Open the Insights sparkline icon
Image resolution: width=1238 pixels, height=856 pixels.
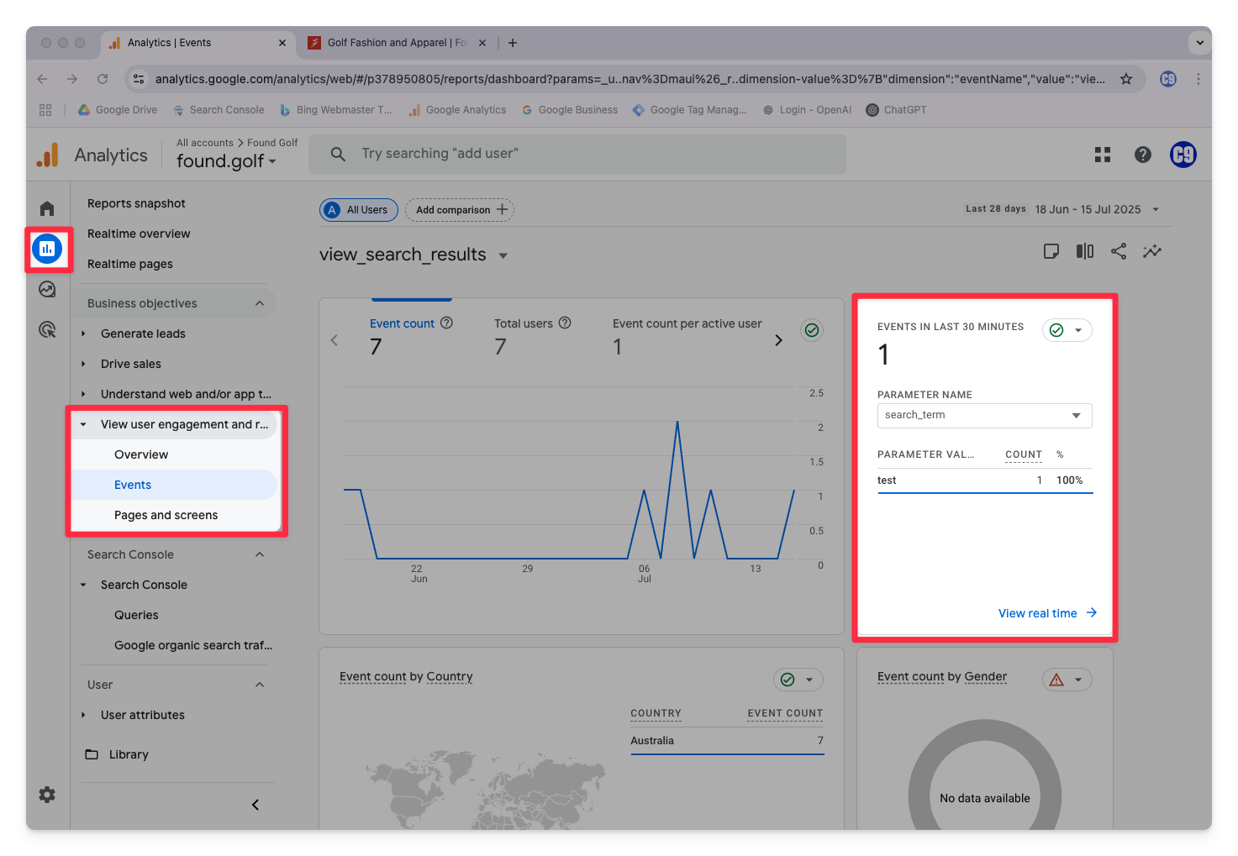click(1152, 251)
